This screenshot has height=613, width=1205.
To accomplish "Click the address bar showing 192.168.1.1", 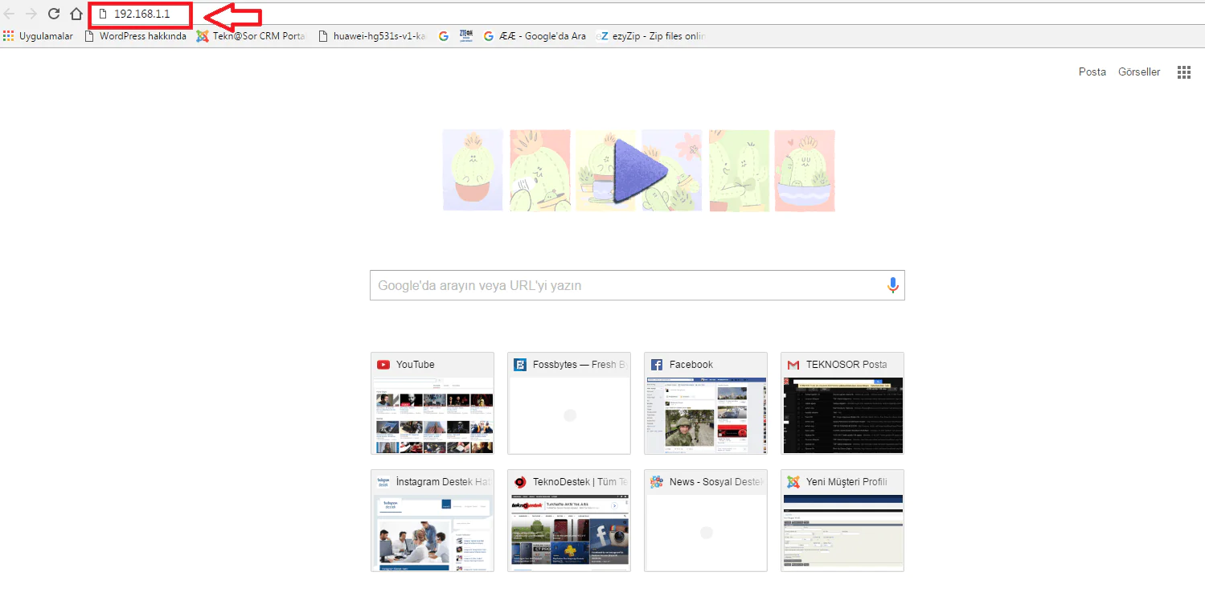I will click(x=648, y=14).
